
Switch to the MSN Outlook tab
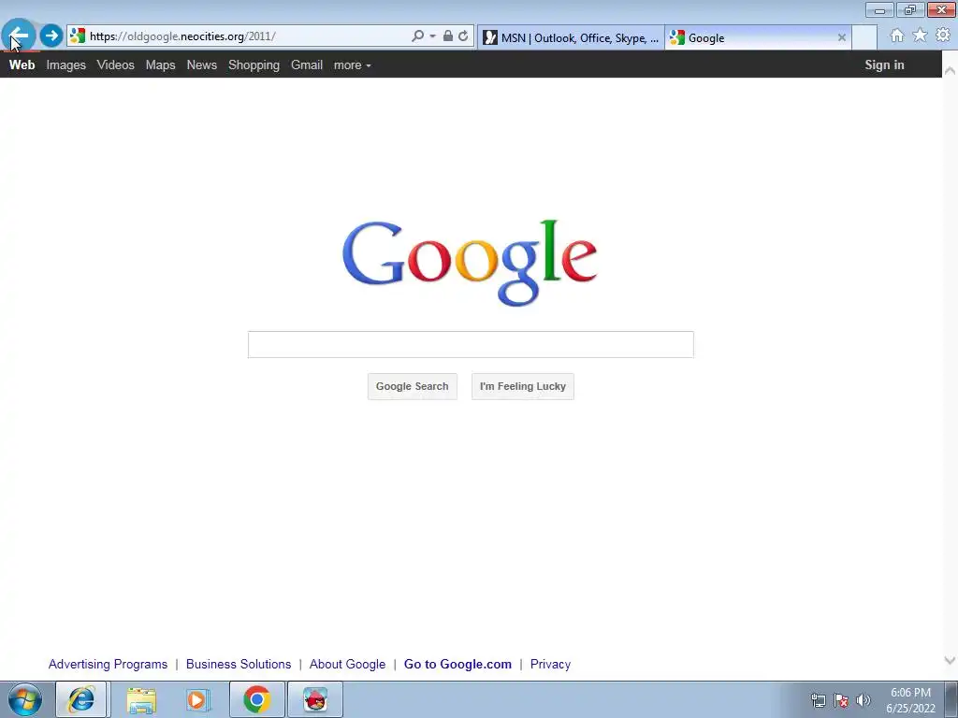571,37
